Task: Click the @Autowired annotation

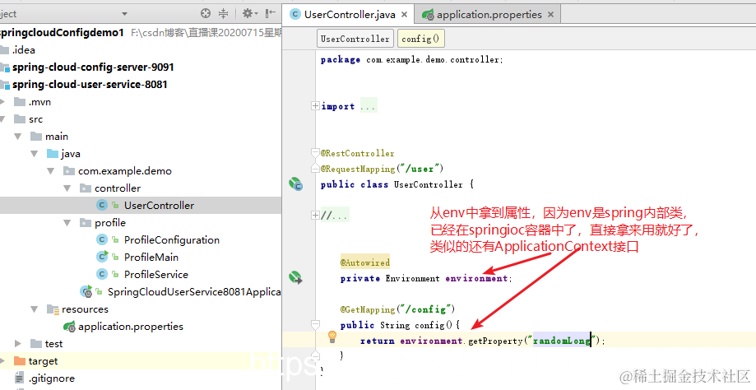Action: [365, 262]
